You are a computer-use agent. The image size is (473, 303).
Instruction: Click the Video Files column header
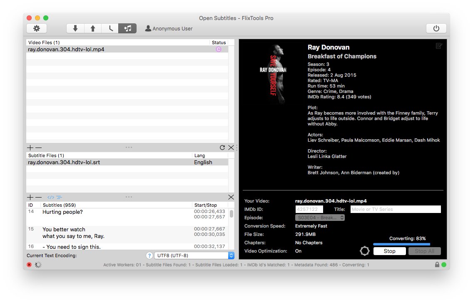[x=118, y=43]
